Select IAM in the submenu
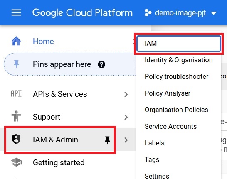The image size is (227, 179). pyautogui.click(x=179, y=44)
